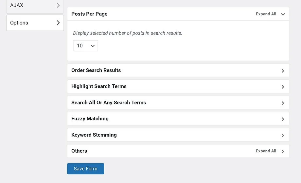Expand the Order Search Results section
301x183 pixels.
coord(96,70)
